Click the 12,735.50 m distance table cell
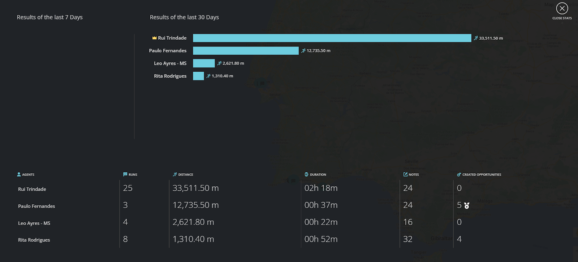Screen dimensions: 578x262 (196, 205)
